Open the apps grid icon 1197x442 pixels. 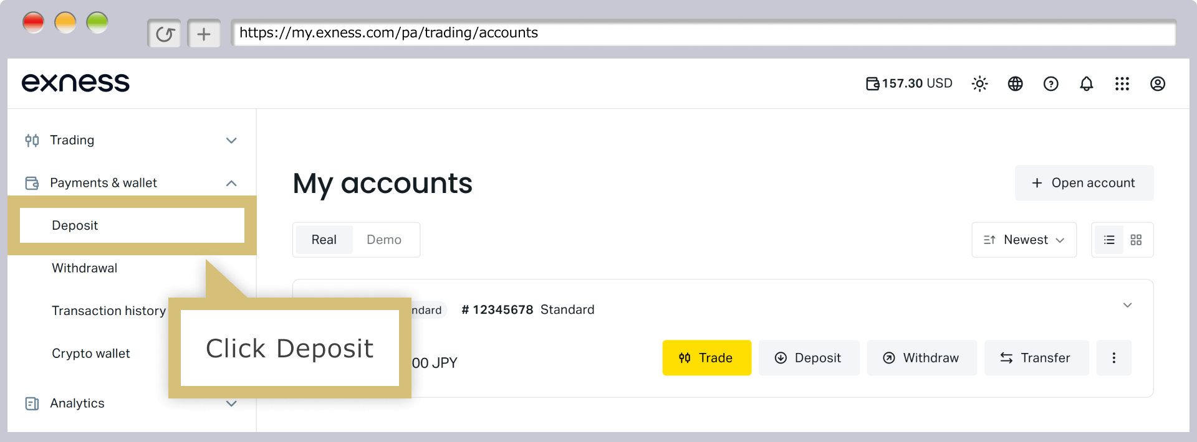(1122, 83)
